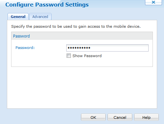The height and width of the screenshot is (124, 164).
Task: Click empty space right of masked password
Action: [119, 48]
